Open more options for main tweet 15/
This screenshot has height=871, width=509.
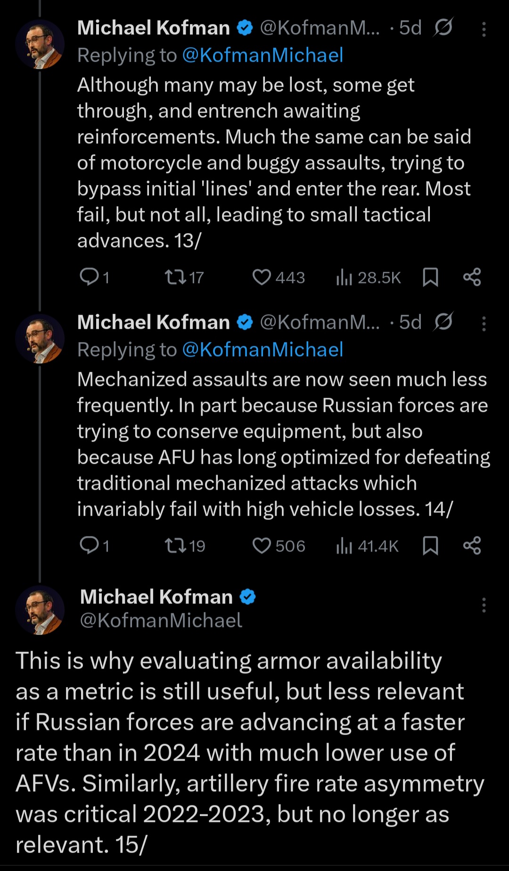coord(484,605)
